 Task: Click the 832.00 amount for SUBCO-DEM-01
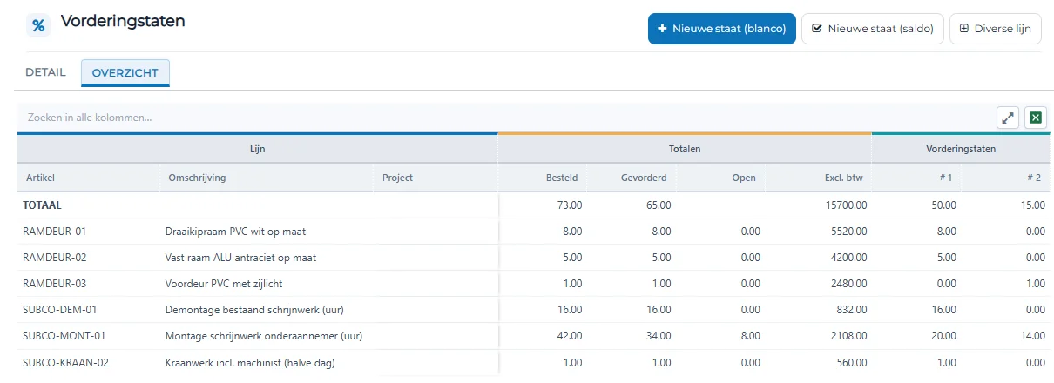(852, 310)
